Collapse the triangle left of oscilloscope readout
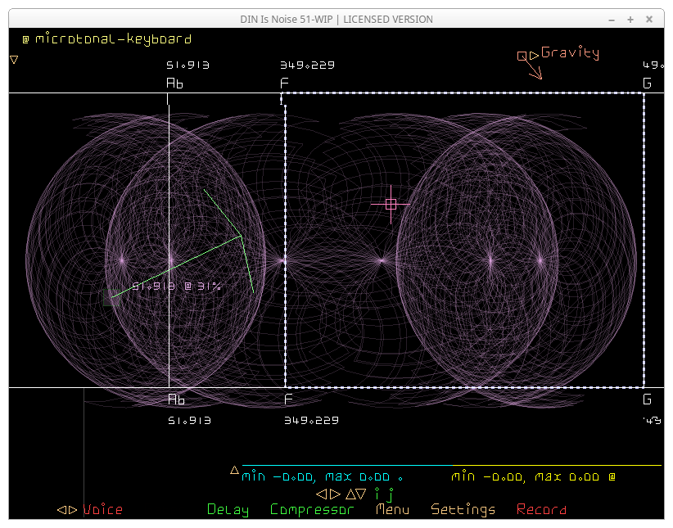The width and height of the screenshot is (673, 528). pyautogui.click(x=234, y=470)
